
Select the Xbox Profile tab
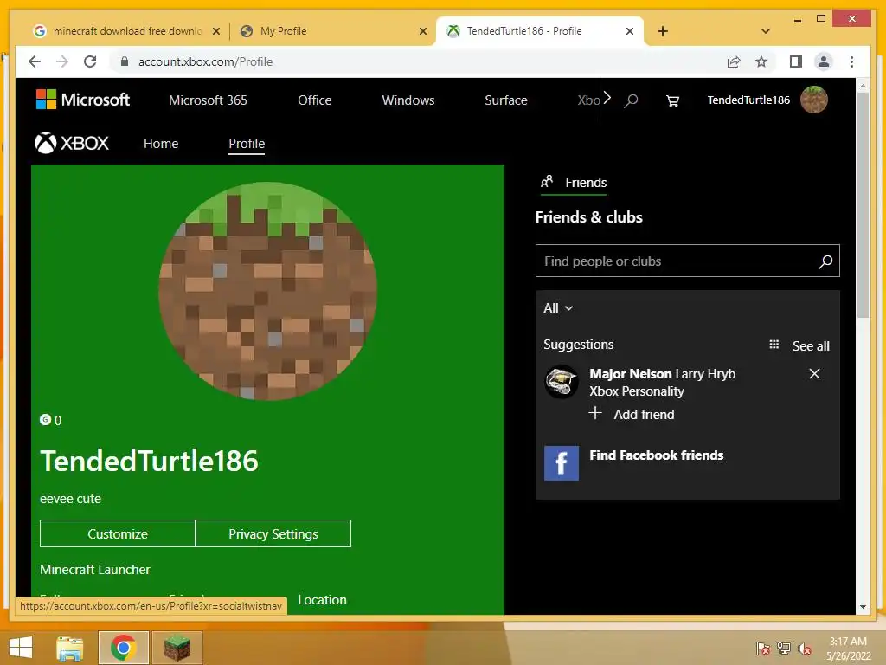point(247,144)
